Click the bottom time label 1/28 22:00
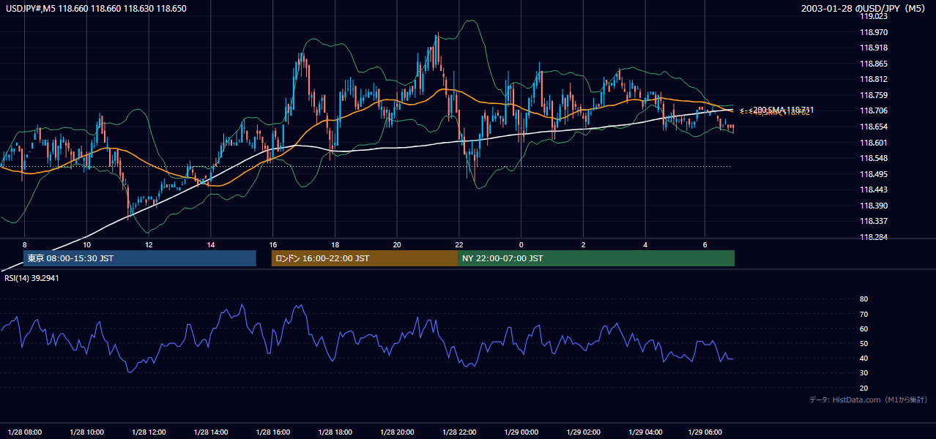Viewport: 936px width, 439px height. tap(460, 432)
